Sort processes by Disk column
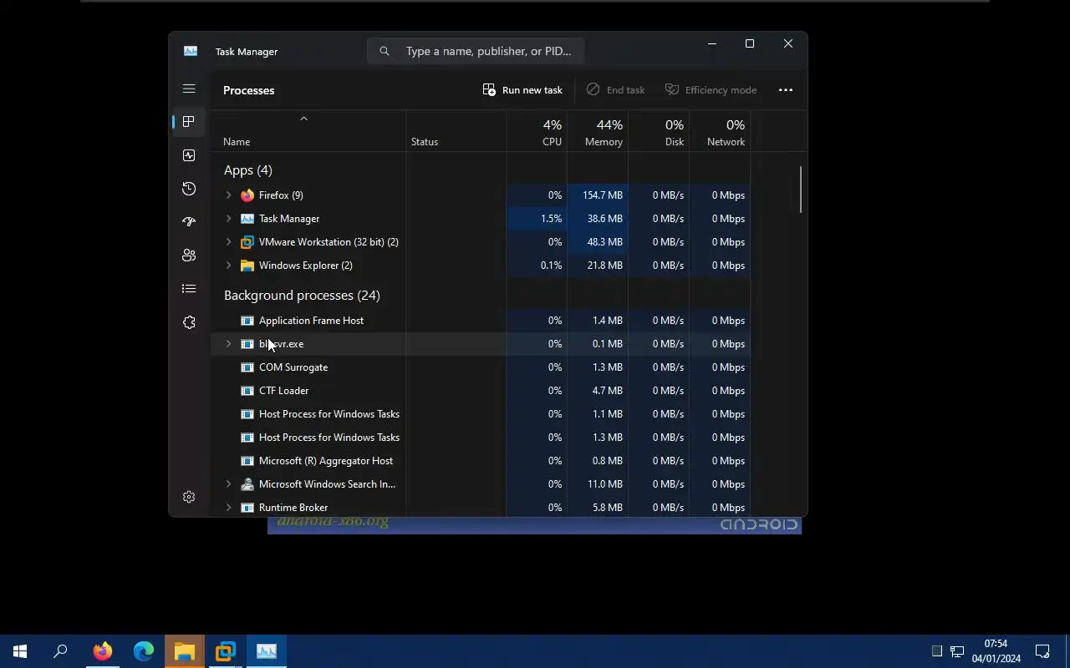 coord(659,131)
